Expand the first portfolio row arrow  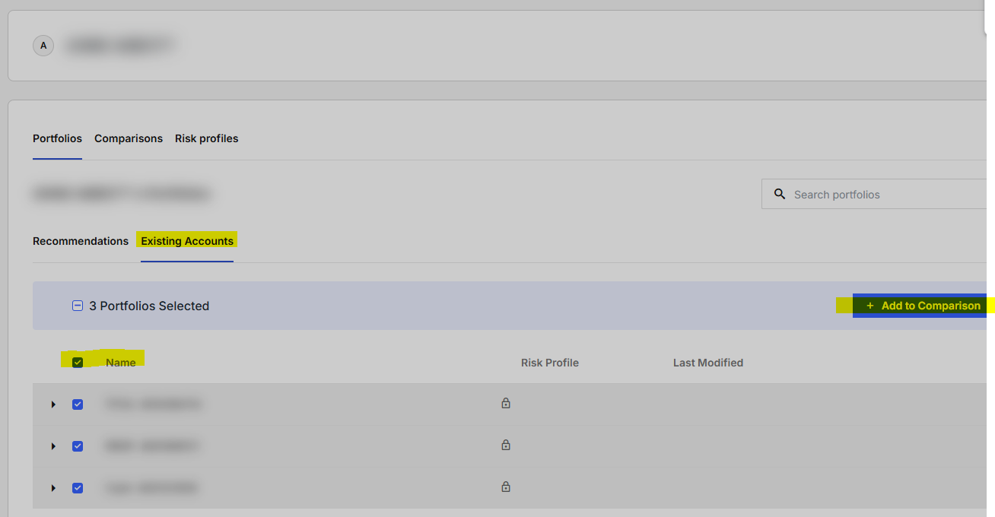(53, 404)
